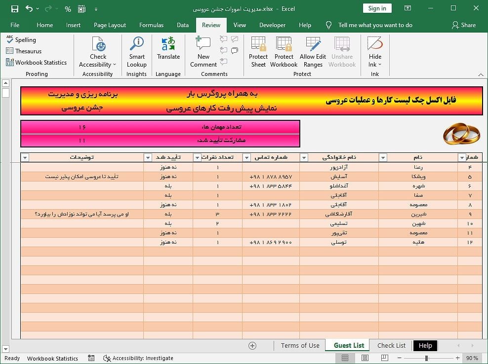Viewport: 488px width, 364px height.
Task: Click the calendar grid icon in quick access toolbar
Action: [x=81, y=9]
